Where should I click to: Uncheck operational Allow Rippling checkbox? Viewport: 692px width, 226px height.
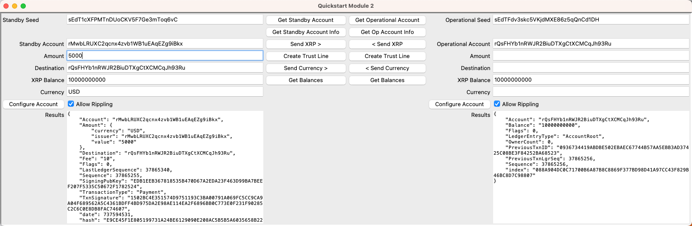(x=497, y=104)
